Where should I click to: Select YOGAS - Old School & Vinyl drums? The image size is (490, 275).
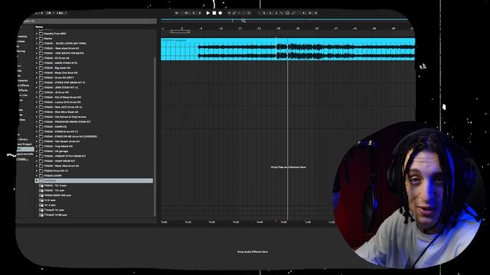[65, 117]
